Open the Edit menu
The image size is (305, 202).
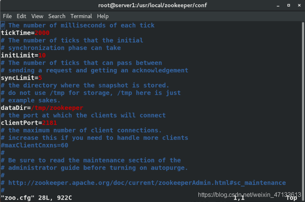21,16
